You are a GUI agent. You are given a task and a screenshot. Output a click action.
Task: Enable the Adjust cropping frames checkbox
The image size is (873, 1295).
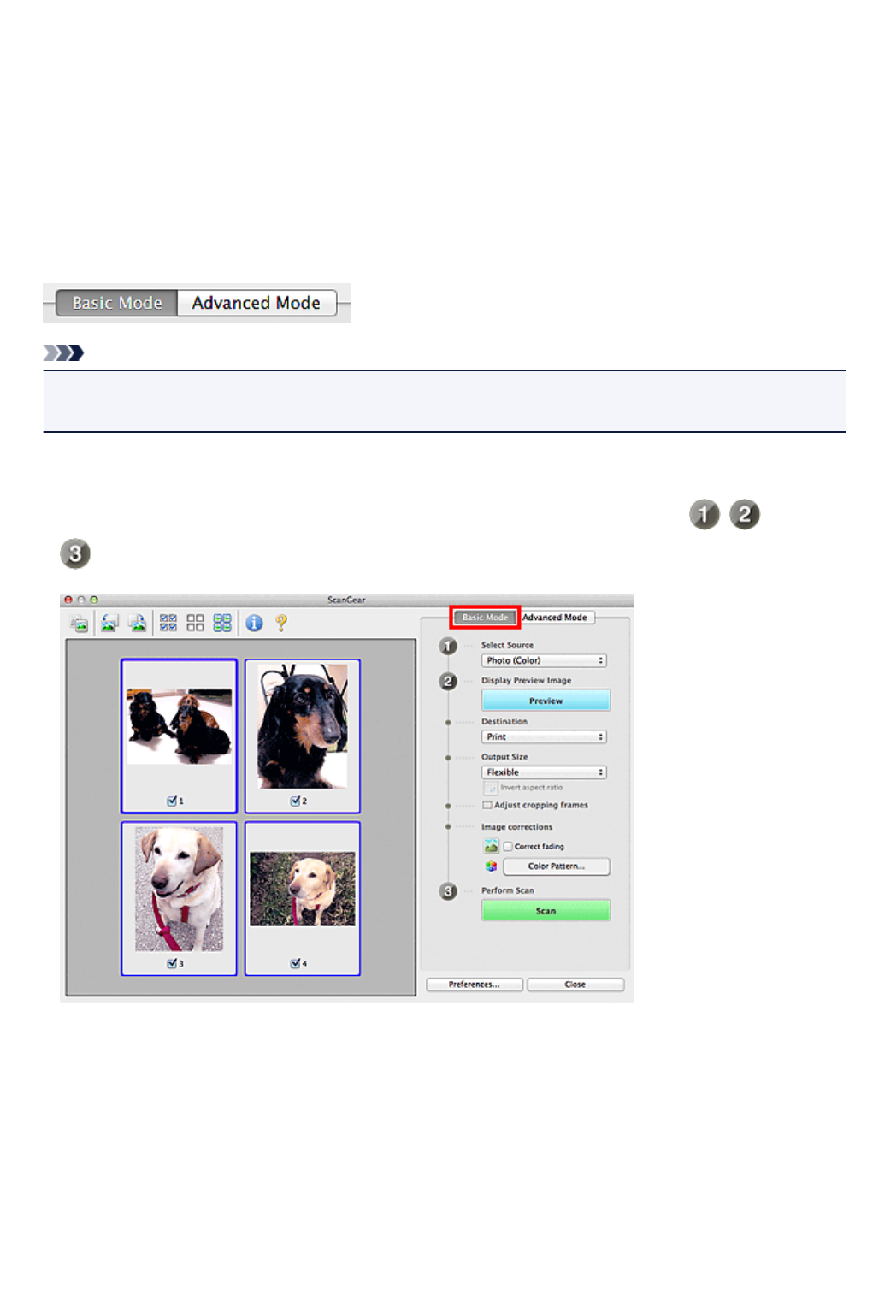[487, 806]
